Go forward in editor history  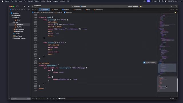tap(37, 10)
